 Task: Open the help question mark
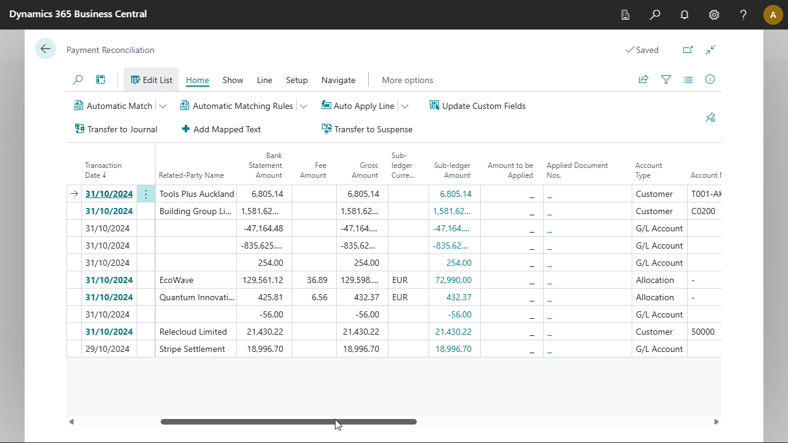(x=744, y=15)
